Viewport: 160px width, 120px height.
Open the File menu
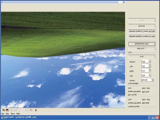(3, 114)
